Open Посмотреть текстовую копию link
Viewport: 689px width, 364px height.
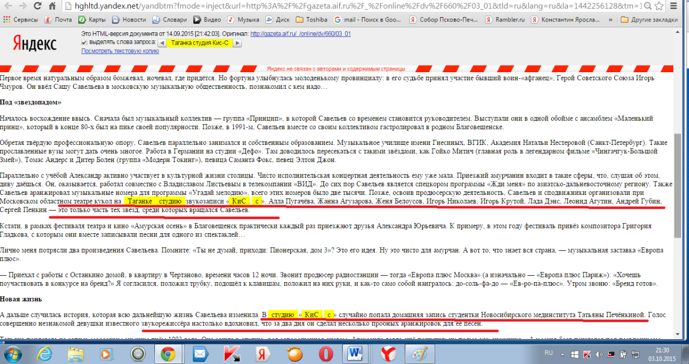pos(120,51)
